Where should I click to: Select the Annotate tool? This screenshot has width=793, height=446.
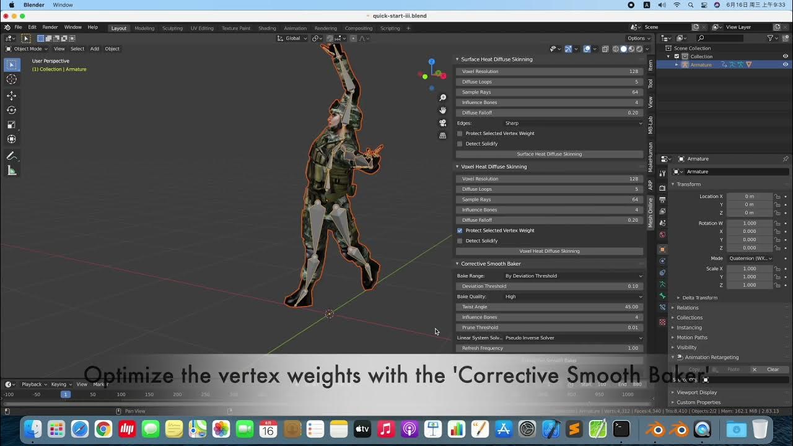(x=12, y=156)
